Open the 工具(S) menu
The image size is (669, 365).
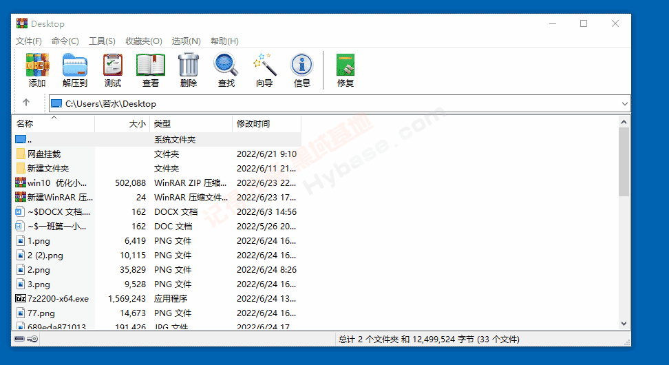[x=102, y=41]
